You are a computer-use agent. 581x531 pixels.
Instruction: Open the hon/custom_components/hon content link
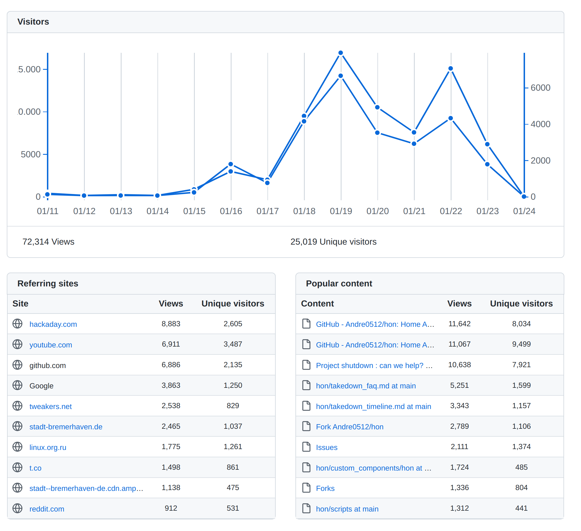[x=373, y=468]
